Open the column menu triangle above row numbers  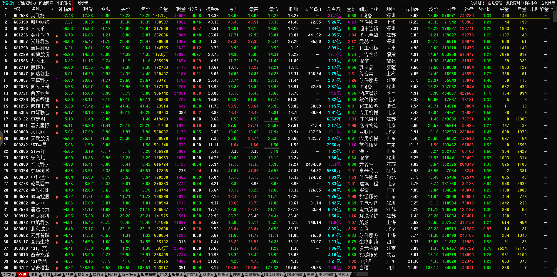[6, 9]
